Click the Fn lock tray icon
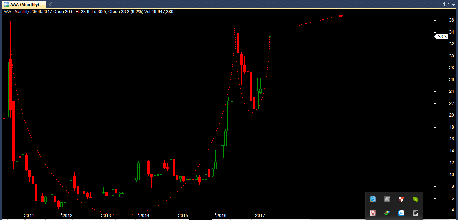 point(387,199)
